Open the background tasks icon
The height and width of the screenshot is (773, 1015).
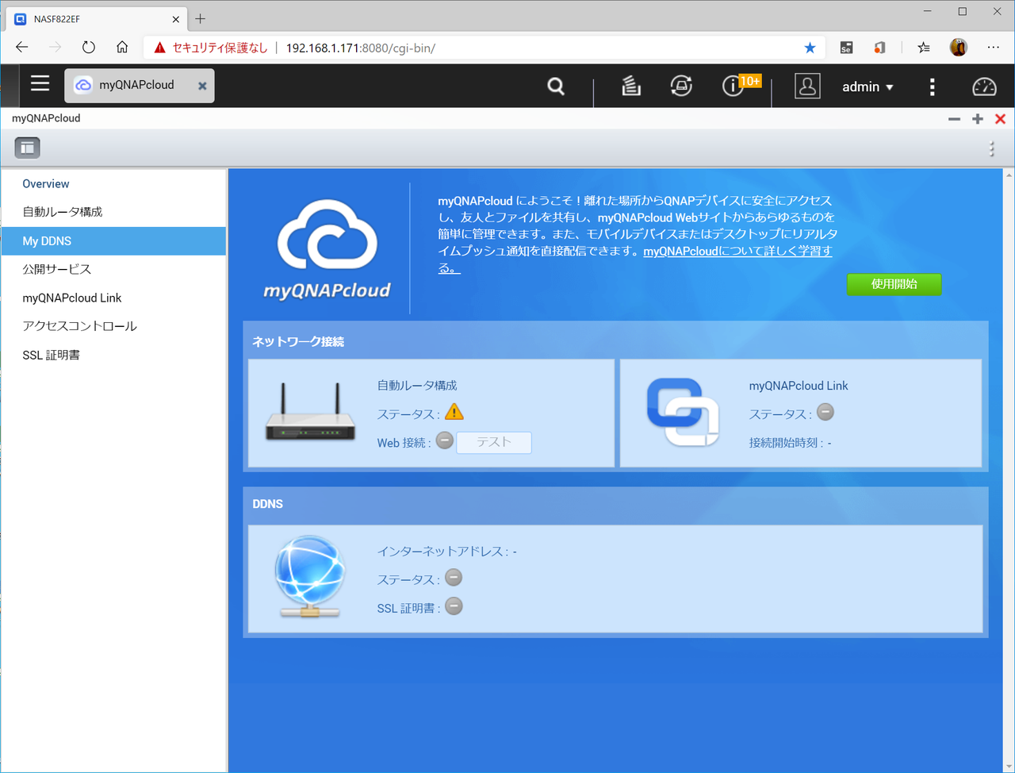point(631,86)
